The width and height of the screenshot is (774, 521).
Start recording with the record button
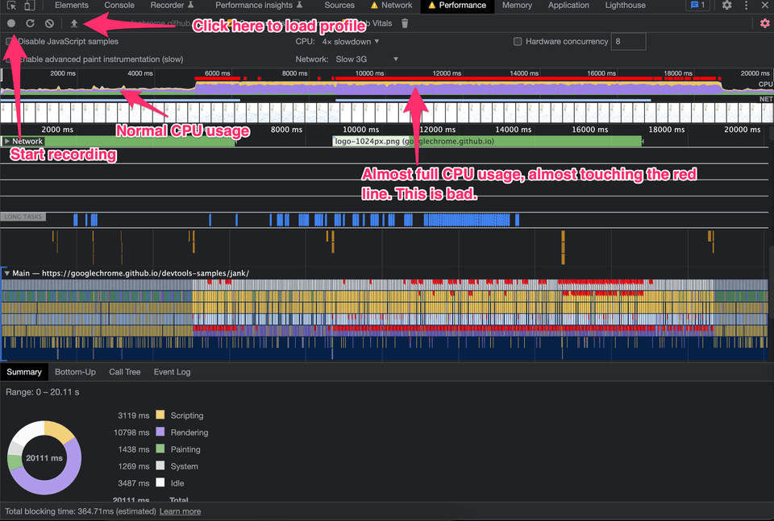tap(11, 24)
